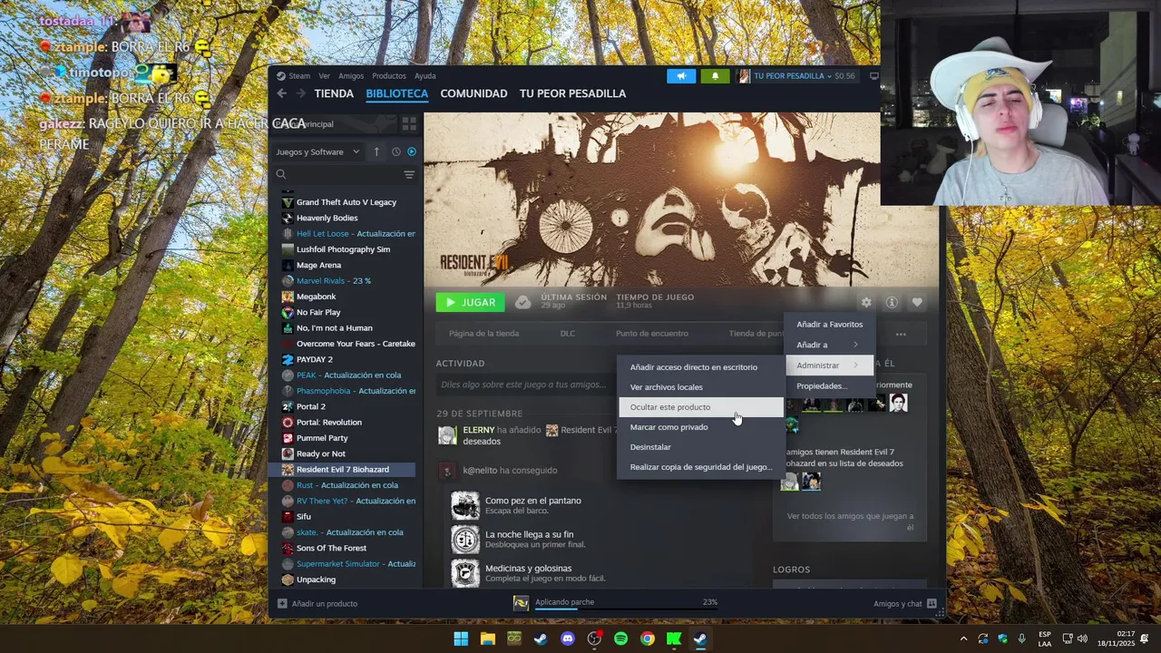Screen dimensions: 1161x653
Task: Click the cloud sync status icon
Action: coord(522,302)
